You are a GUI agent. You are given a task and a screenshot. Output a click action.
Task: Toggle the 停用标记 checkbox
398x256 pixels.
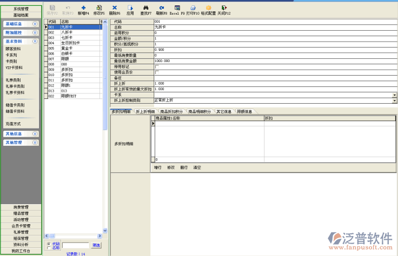pos(156,66)
